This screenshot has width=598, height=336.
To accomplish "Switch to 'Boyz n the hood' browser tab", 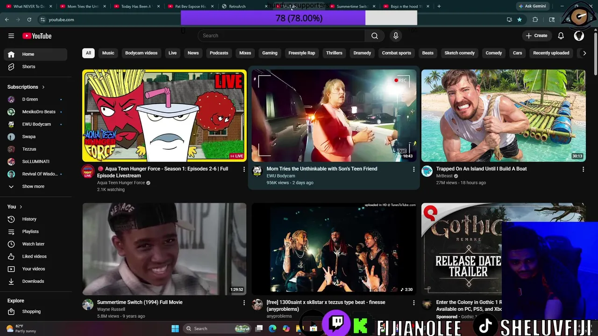I will click(x=405, y=7).
